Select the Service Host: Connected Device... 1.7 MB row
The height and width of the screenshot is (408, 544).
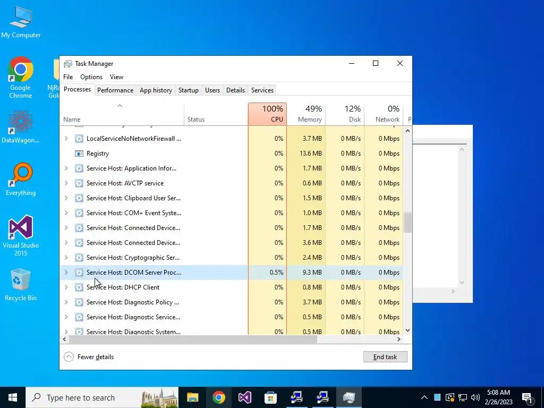[x=232, y=228]
